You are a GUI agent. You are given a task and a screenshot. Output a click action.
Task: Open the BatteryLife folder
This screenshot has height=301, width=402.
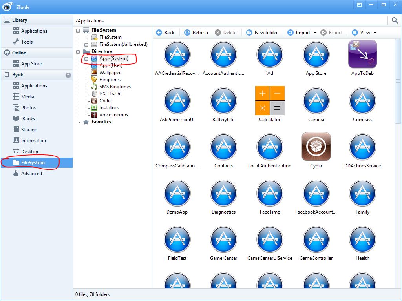point(223,101)
